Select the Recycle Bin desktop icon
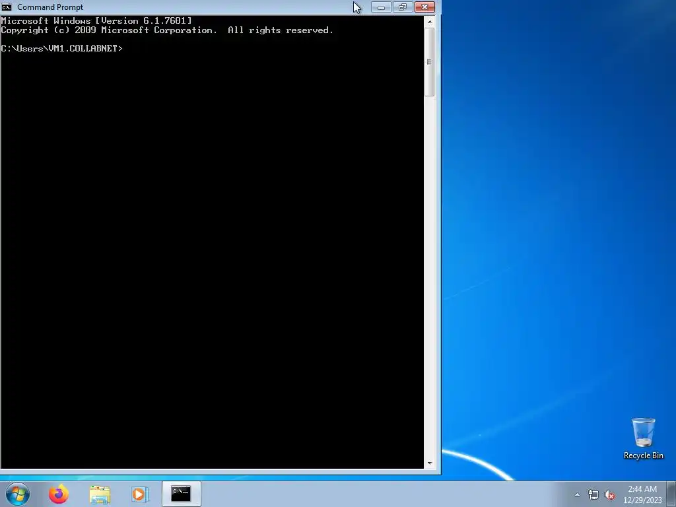Screen dimensions: 676x507 [643, 438]
